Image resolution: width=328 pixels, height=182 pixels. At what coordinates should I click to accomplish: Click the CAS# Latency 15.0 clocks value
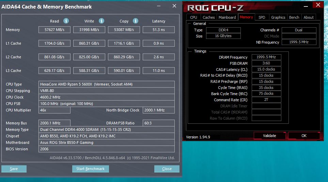[266, 69]
